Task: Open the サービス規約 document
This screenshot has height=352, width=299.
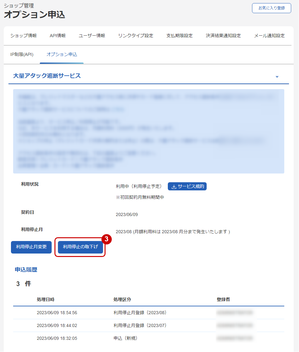Action: coord(187,186)
